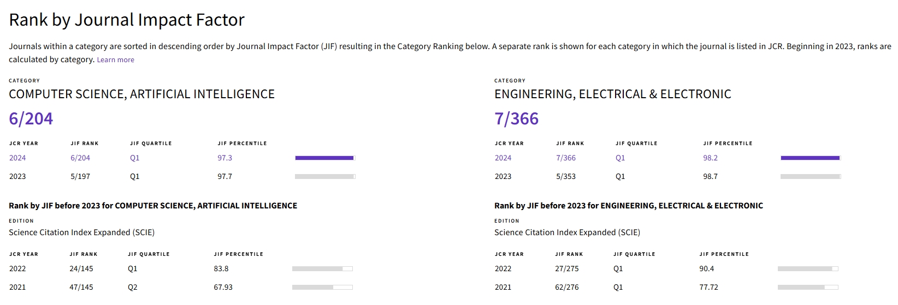Click the purple 98.2 percentile progress bar
Image resolution: width=898 pixels, height=305 pixels.
(x=811, y=158)
